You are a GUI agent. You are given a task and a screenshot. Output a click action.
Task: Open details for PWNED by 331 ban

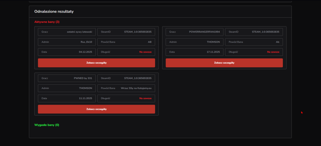(96, 109)
